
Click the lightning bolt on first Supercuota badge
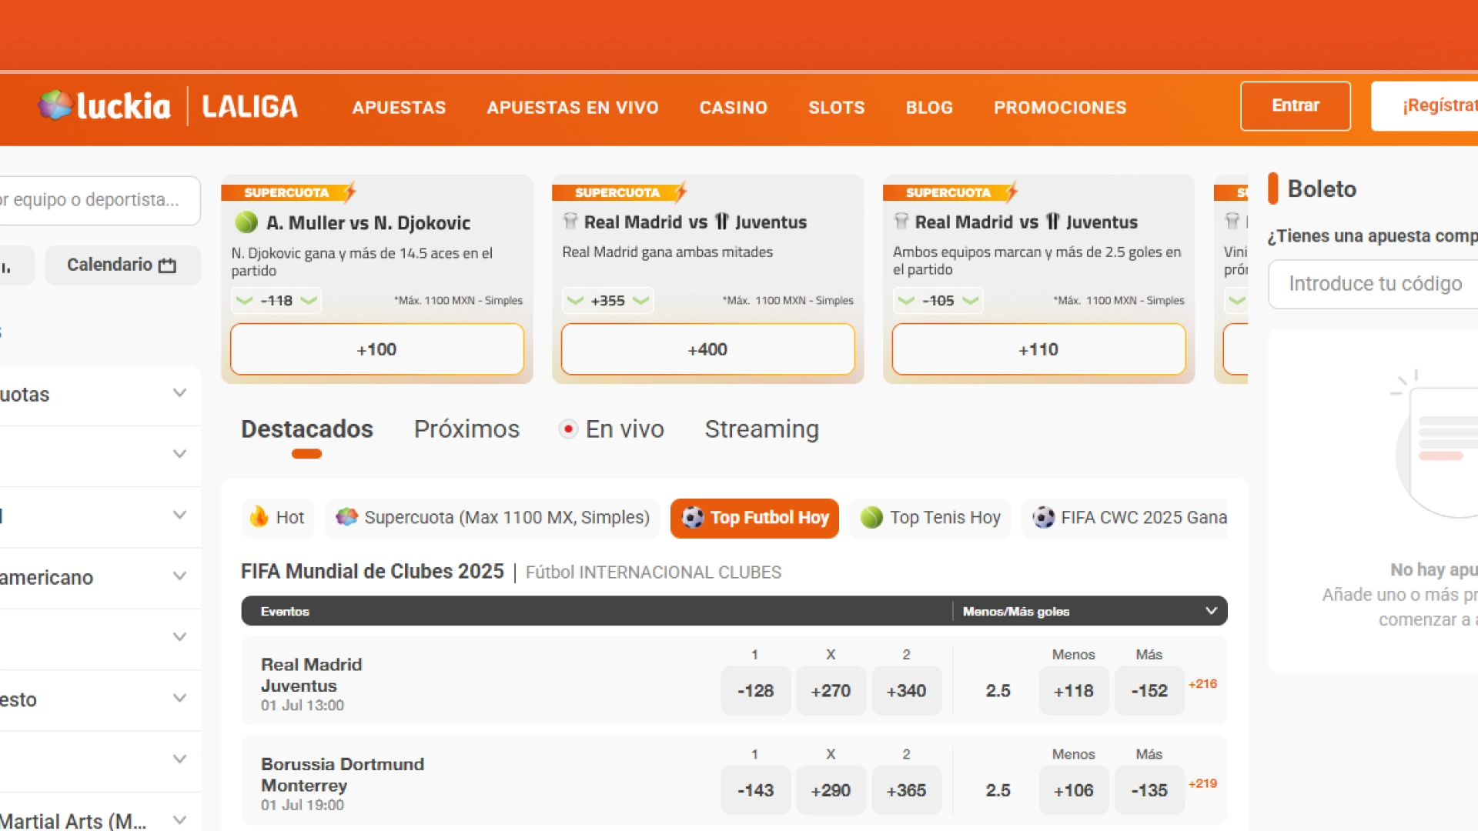(x=349, y=192)
